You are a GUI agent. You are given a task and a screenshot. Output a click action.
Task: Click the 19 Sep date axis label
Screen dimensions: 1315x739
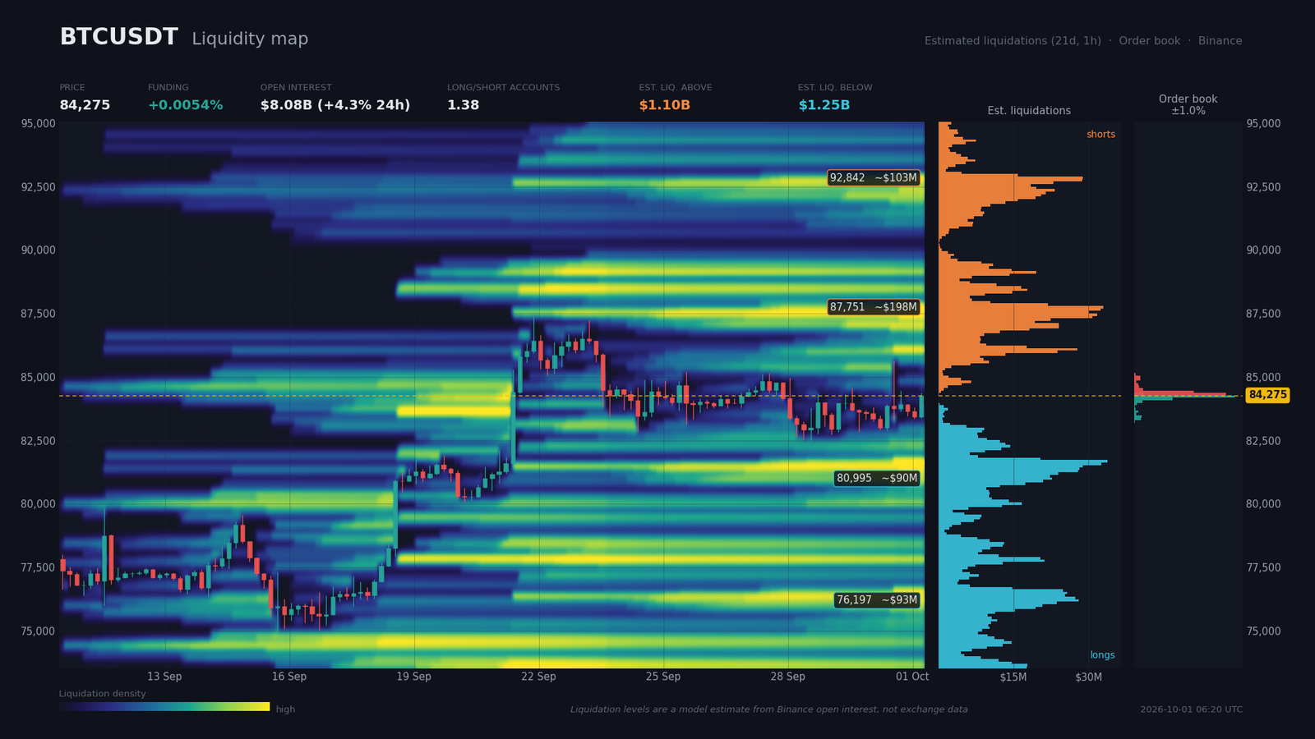[413, 677]
